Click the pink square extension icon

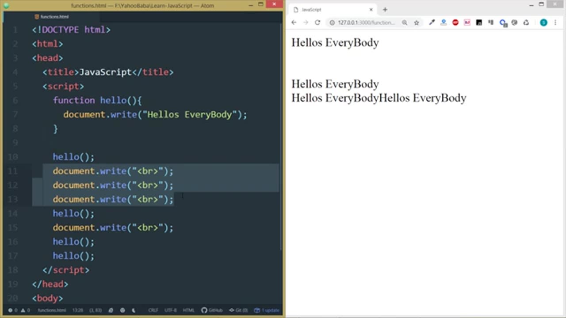tap(467, 23)
